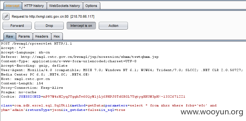Open the Action menu button
246x121 pixels.
pos(113,26)
